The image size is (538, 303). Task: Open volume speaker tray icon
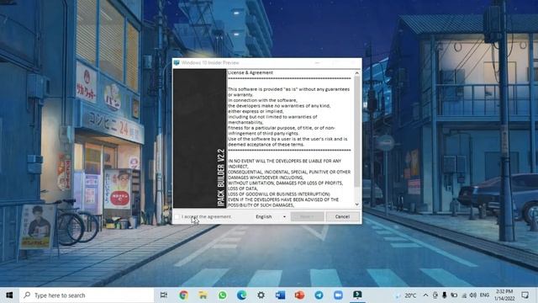473,295
